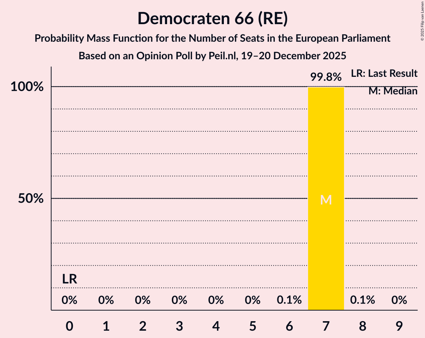Viewport: 425px width, 338px height.
Task: Click the 100% y-axis label
Action: point(27,87)
